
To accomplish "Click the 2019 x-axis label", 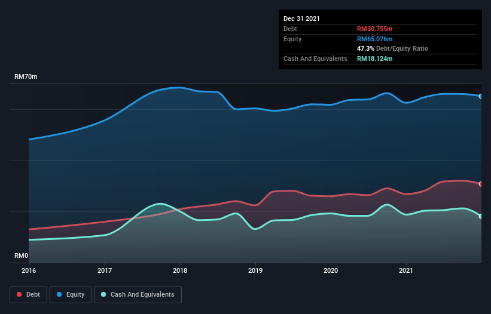I will click(255, 270).
